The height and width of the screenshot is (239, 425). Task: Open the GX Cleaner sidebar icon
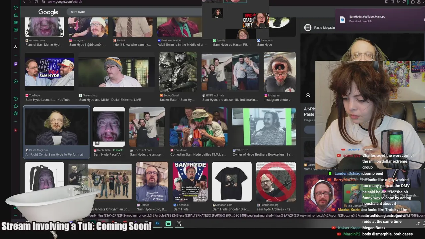pos(16,15)
